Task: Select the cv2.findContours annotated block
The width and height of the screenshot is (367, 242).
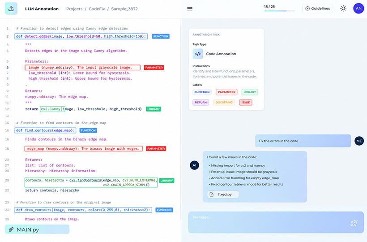Action: [x=91, y=182]
